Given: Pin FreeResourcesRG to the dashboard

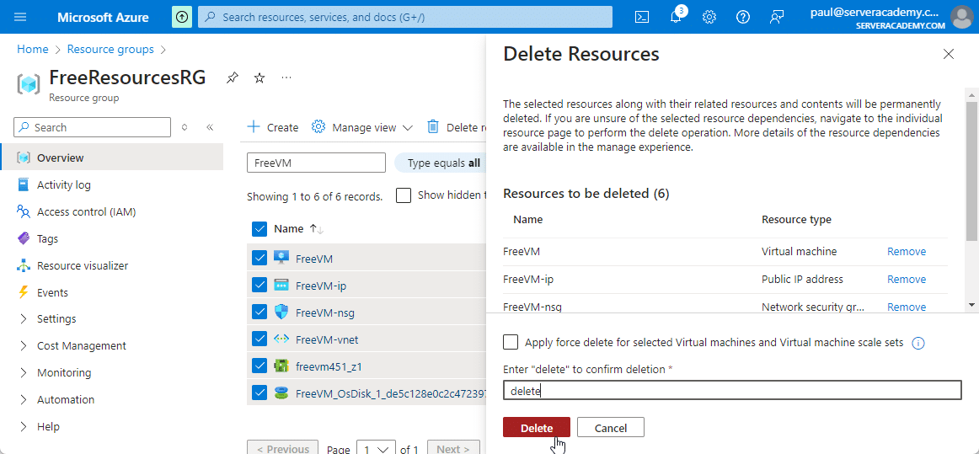Looking at the screenshot, I should tap(233, 77).
